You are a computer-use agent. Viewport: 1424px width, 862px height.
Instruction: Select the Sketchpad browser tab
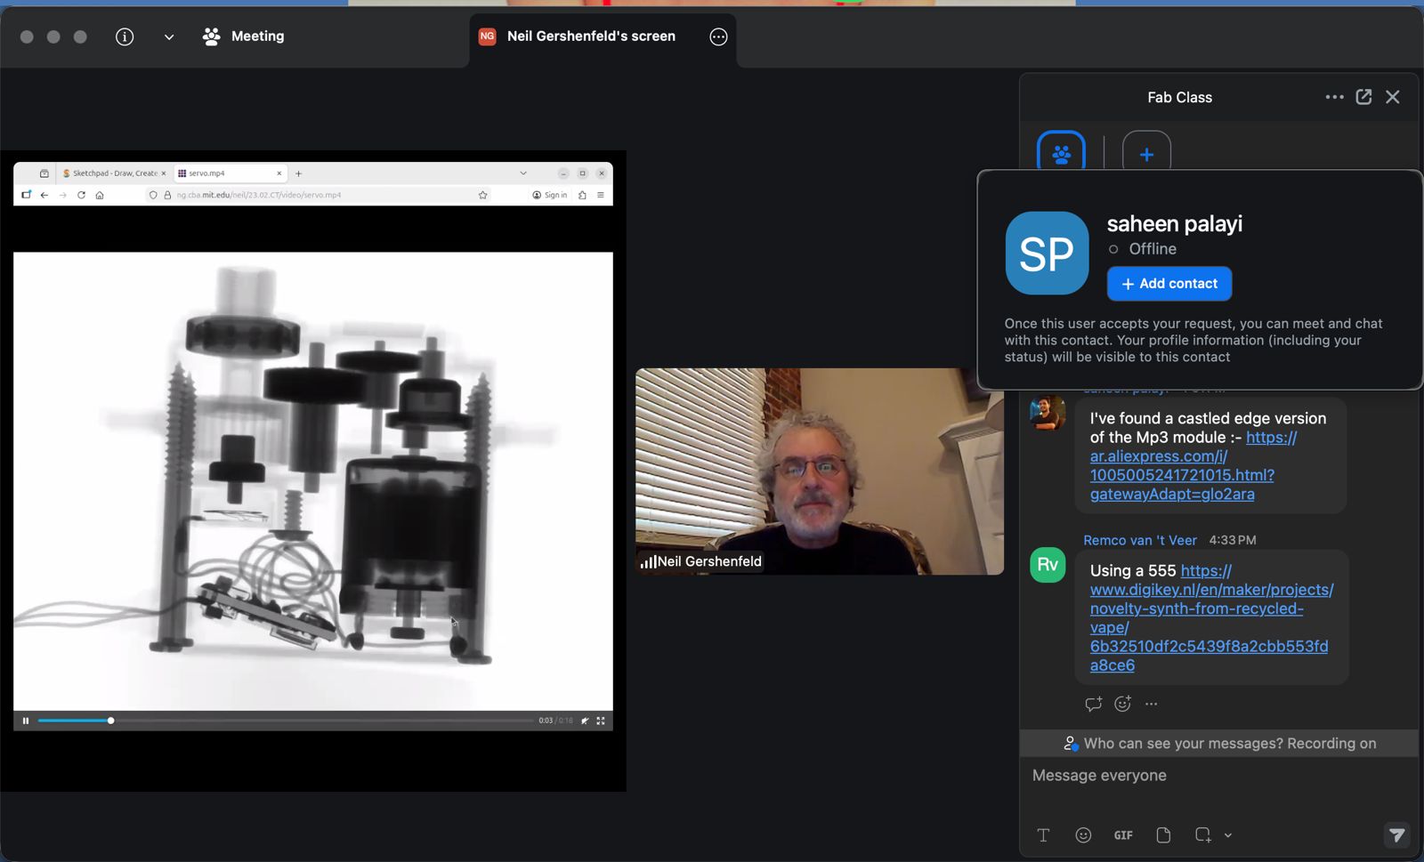click(x=113, y=173)
